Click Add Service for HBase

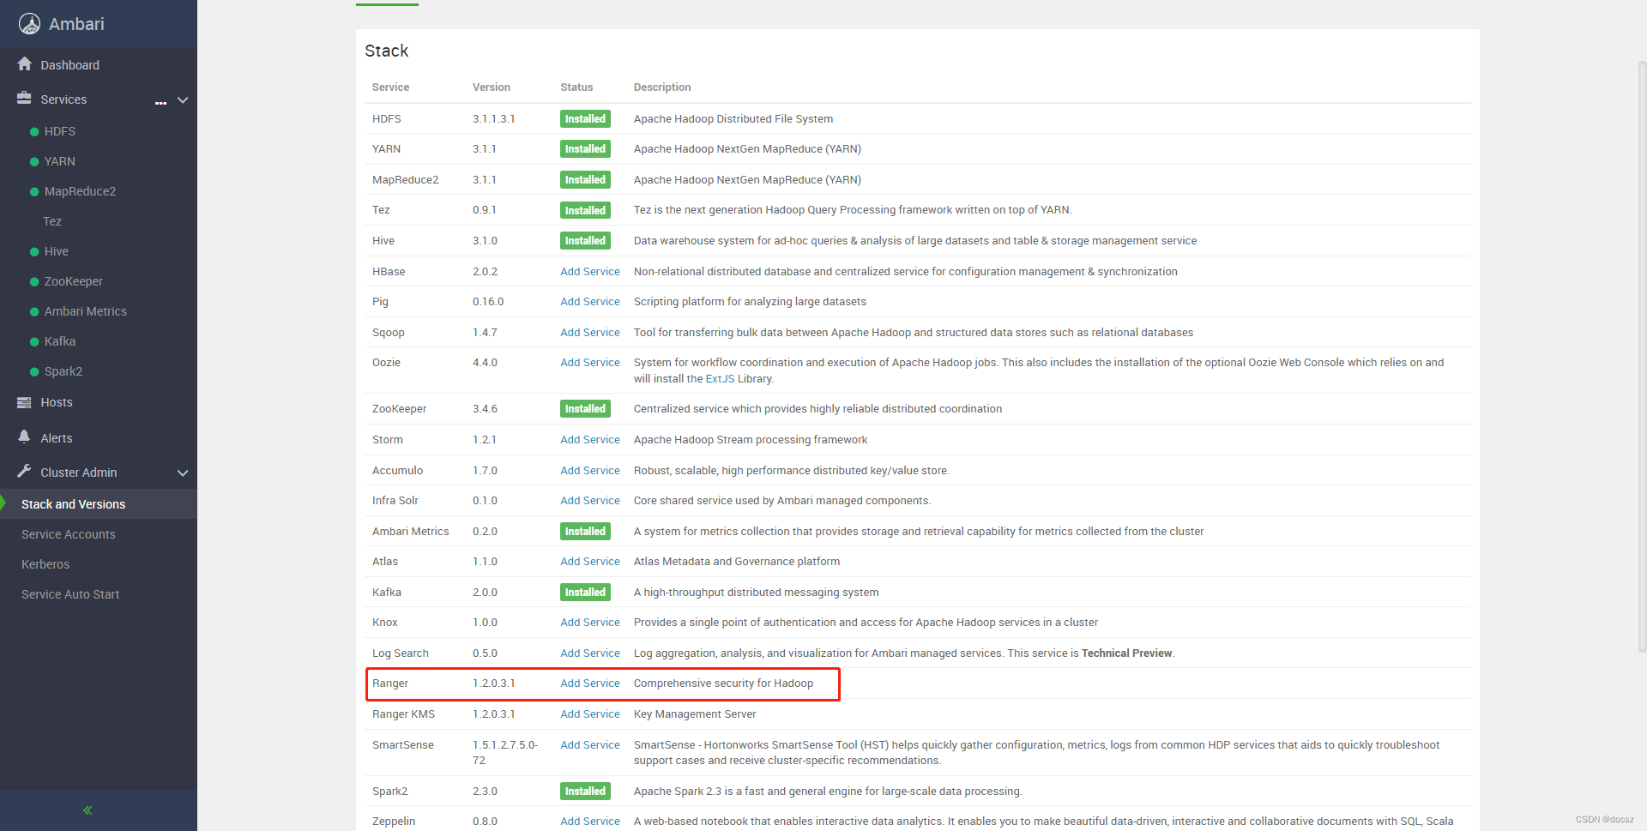(590, 272)
